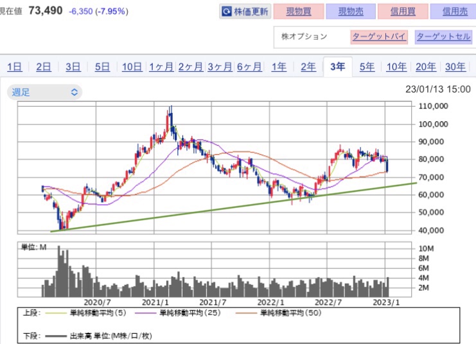Screen dimensions: 476x344
Task: Switch chart to the 6ヶ月 tab
Action: coord(249,67)
